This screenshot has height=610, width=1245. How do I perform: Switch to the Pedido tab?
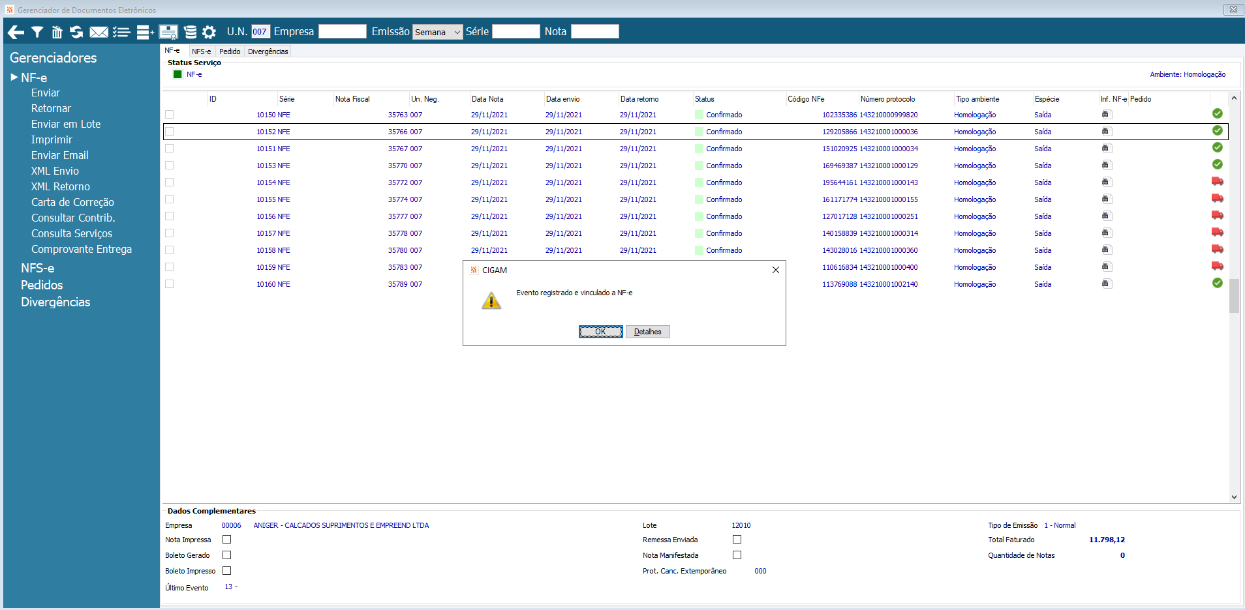230,51
